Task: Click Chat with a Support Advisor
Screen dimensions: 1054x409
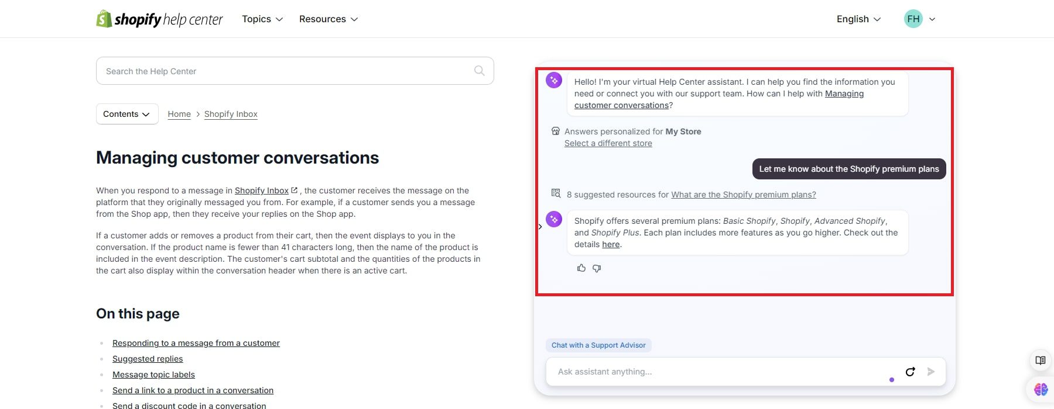Action: (x=598, y=345)
